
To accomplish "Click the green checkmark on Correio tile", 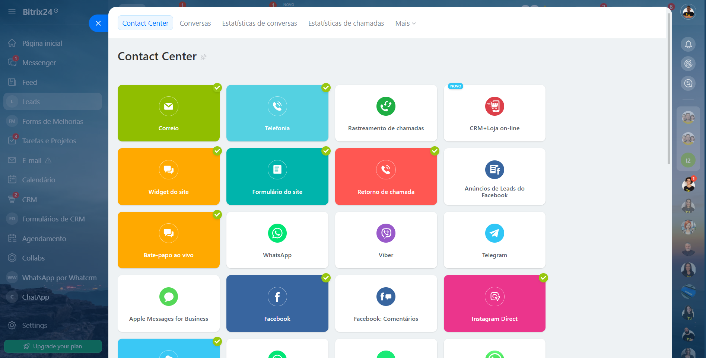I will coord(217,88).
